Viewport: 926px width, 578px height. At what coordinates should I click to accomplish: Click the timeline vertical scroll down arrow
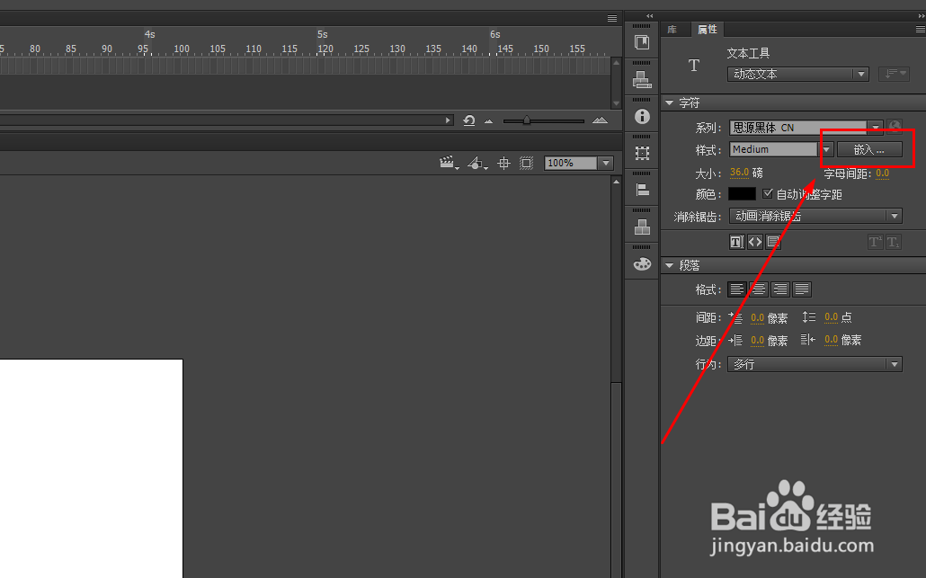[x=617, y=102]
